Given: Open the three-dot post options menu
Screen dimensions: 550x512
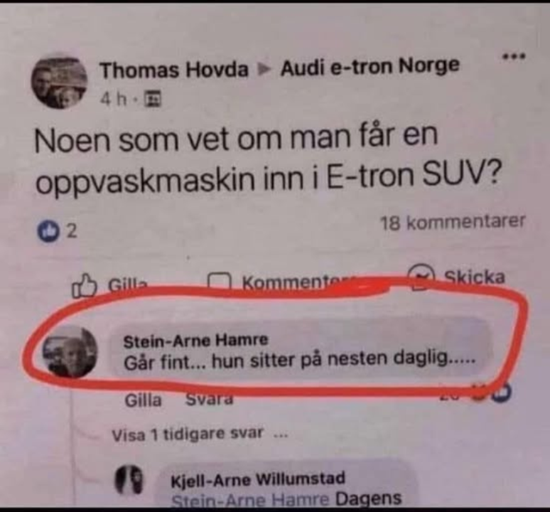Looking at the screenshot, I should pyautogui.click(x=514, y=55).
